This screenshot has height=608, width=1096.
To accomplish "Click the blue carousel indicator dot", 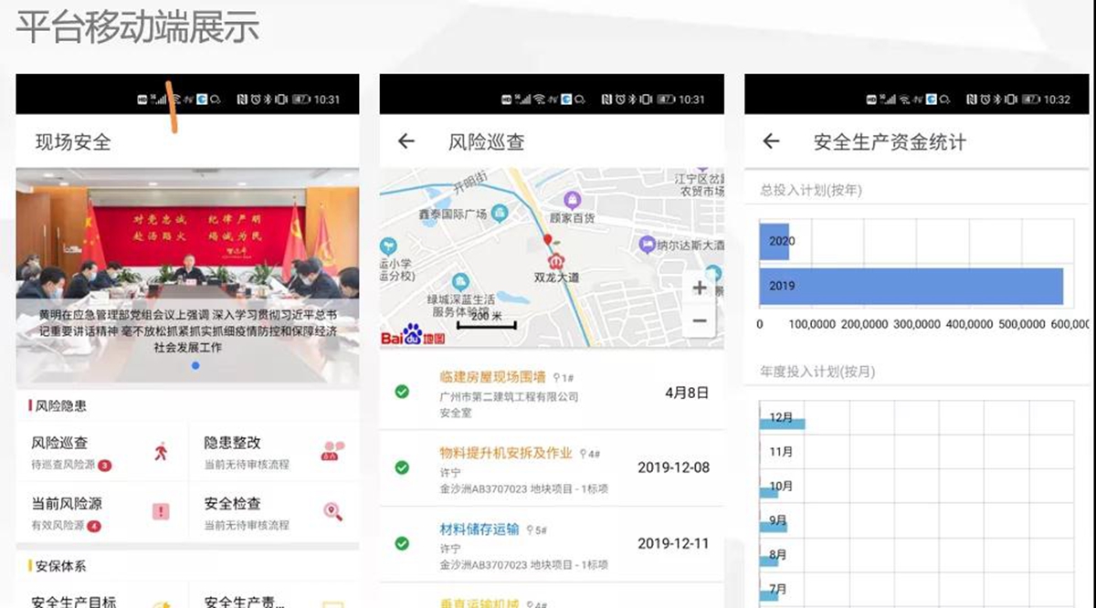I will tap(195, 365).
